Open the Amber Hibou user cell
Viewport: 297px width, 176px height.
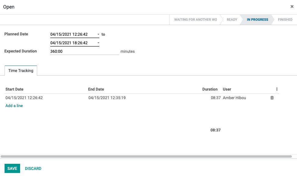click(234, 98)
